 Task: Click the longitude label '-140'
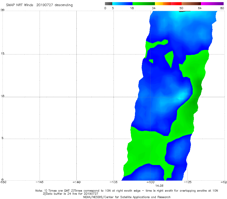point(76,182)
